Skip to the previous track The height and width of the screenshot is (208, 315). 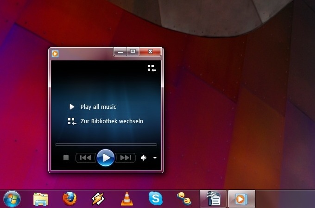pyautogui.click(x=86, y=158)
